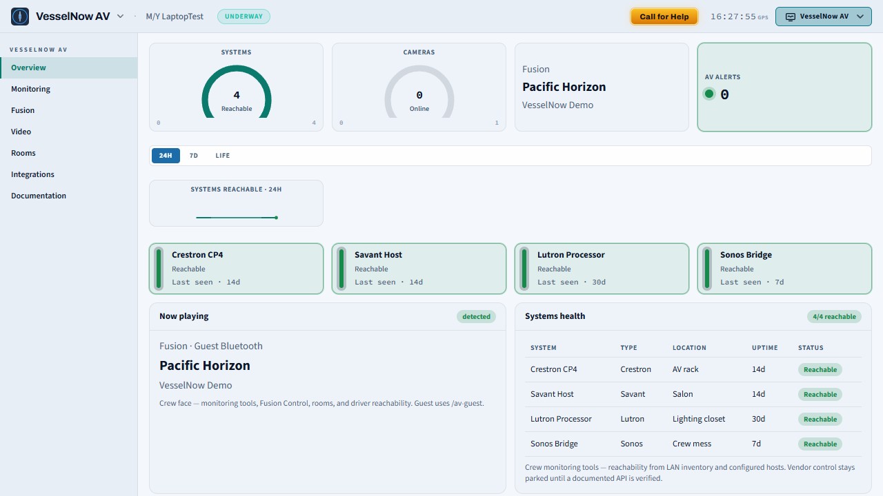
Task: Click the VesselNow compass logo icon
Action: [20, 17]
